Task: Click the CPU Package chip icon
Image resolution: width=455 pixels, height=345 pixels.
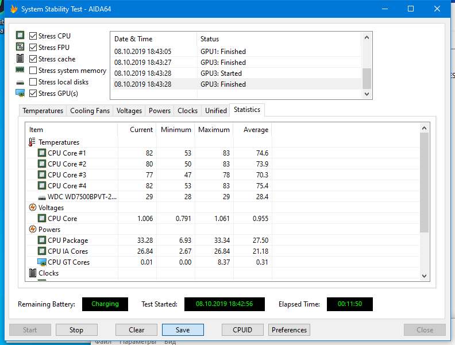Action: click(x=42, y=240)
